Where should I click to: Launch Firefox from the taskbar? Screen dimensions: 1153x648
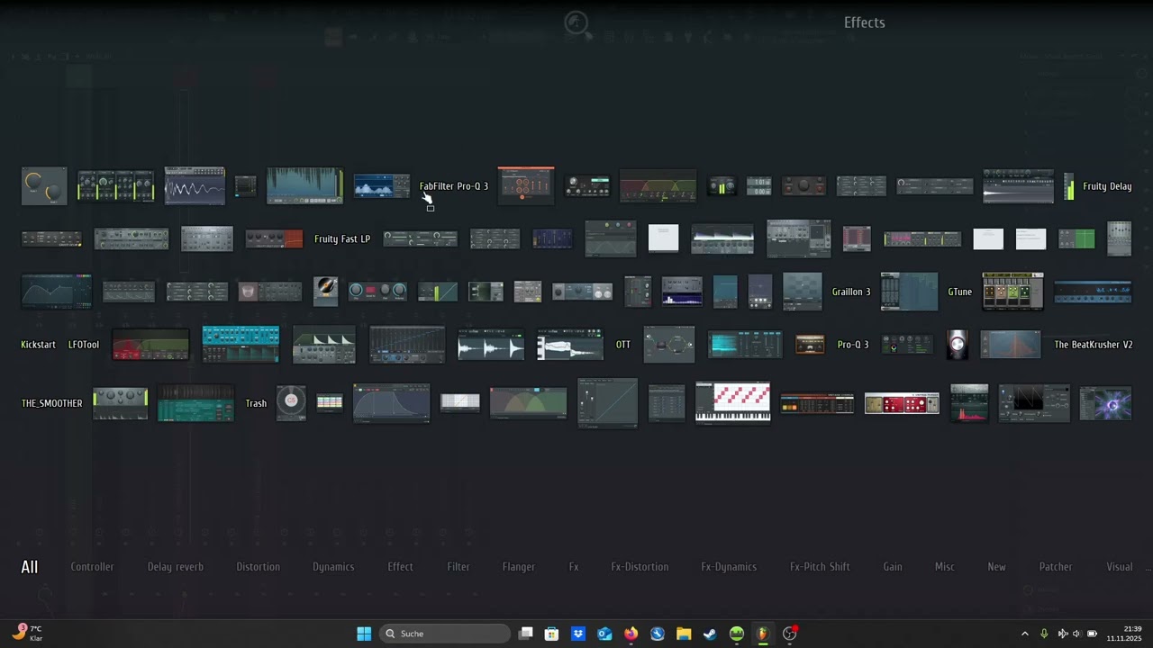(631, 634)
